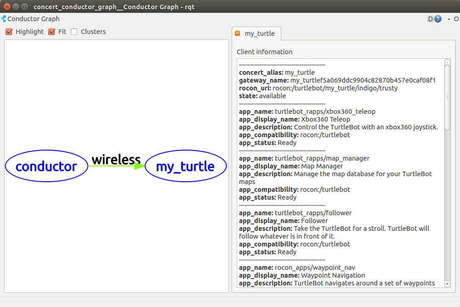The width and height of the screenshot is (460, 307).
Task: Click the rocon_uri line
Action: 318,88
